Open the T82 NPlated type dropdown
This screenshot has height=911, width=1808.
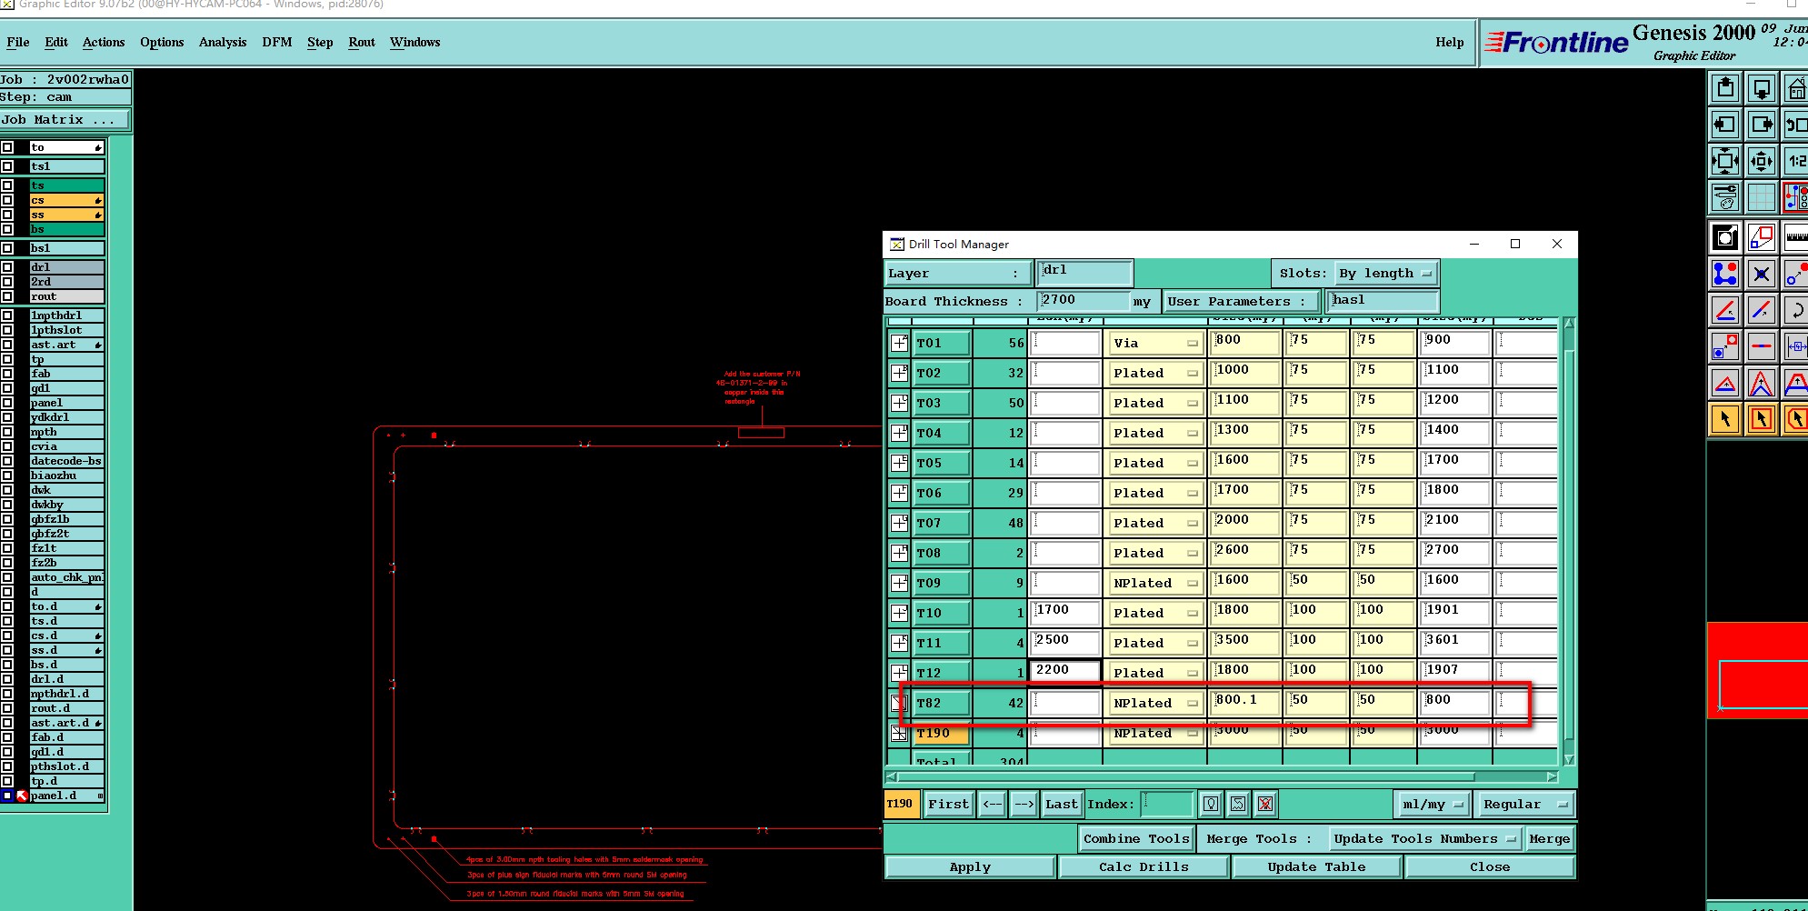pos(1154,703)
